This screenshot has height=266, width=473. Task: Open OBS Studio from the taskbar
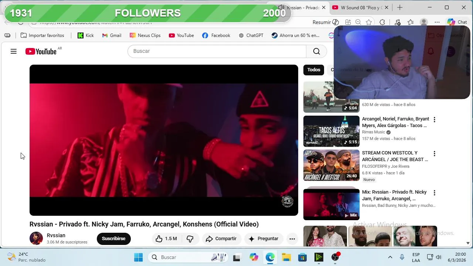click(x=336, y=257)
